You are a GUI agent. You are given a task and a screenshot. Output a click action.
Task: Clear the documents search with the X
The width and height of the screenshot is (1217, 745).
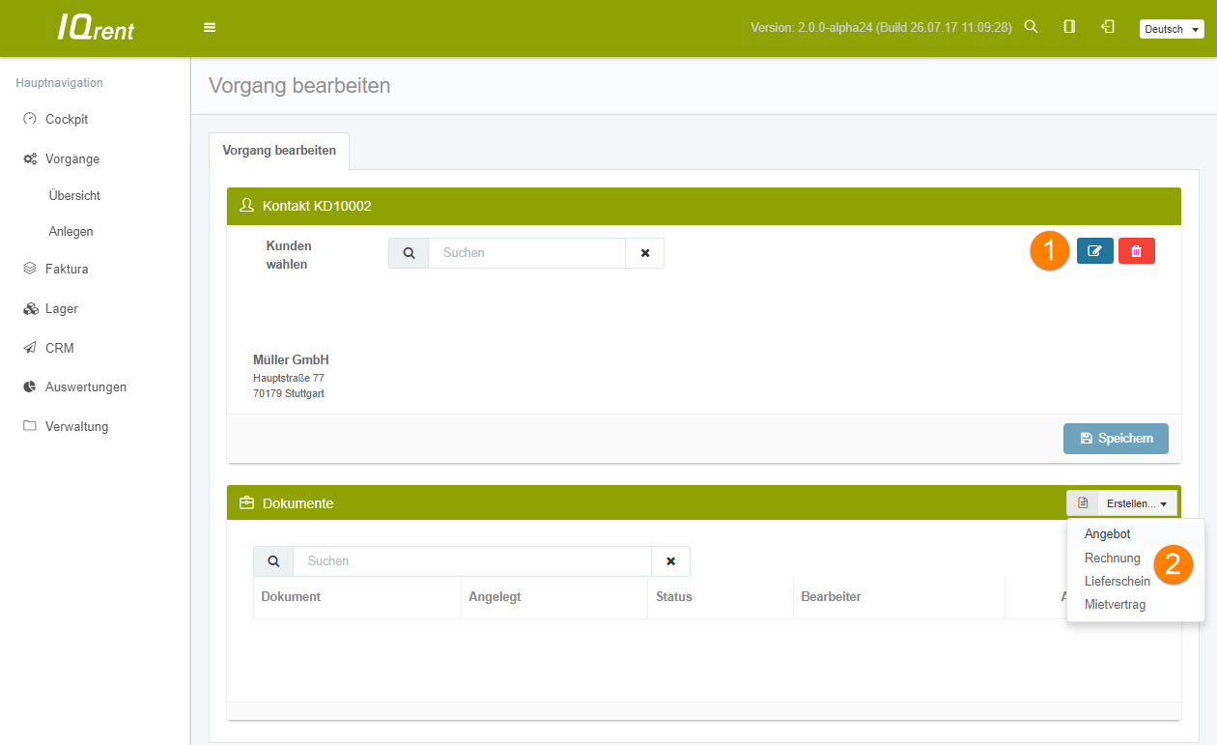pyautogui.click(x=671, y=561)
